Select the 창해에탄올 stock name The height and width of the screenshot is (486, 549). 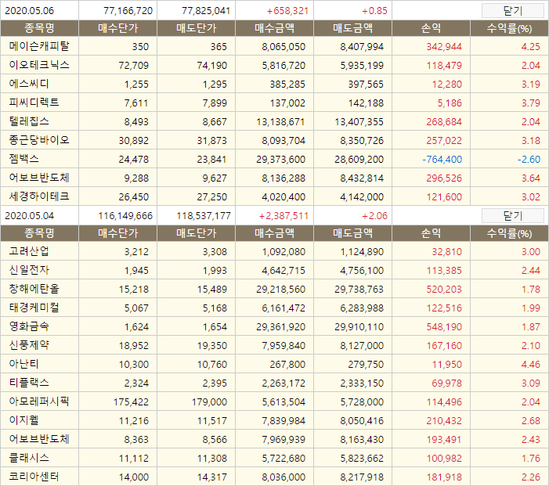tap(34, 289)
